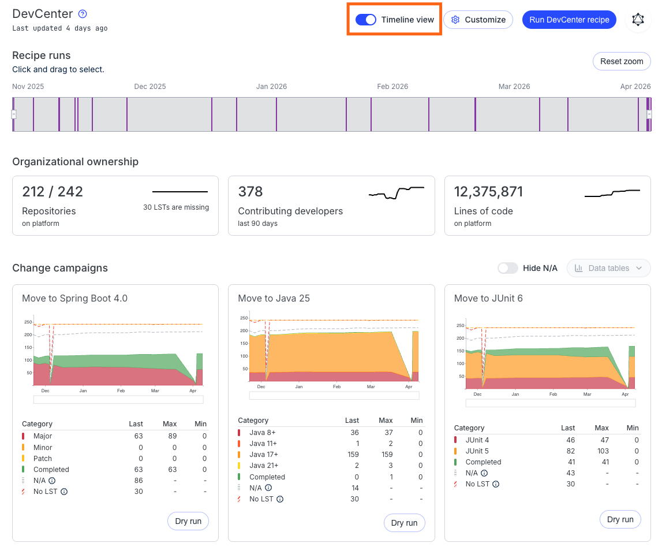Click the "30 LSTs are missing" text
The image size is (662, 554).
click(176, 207)
